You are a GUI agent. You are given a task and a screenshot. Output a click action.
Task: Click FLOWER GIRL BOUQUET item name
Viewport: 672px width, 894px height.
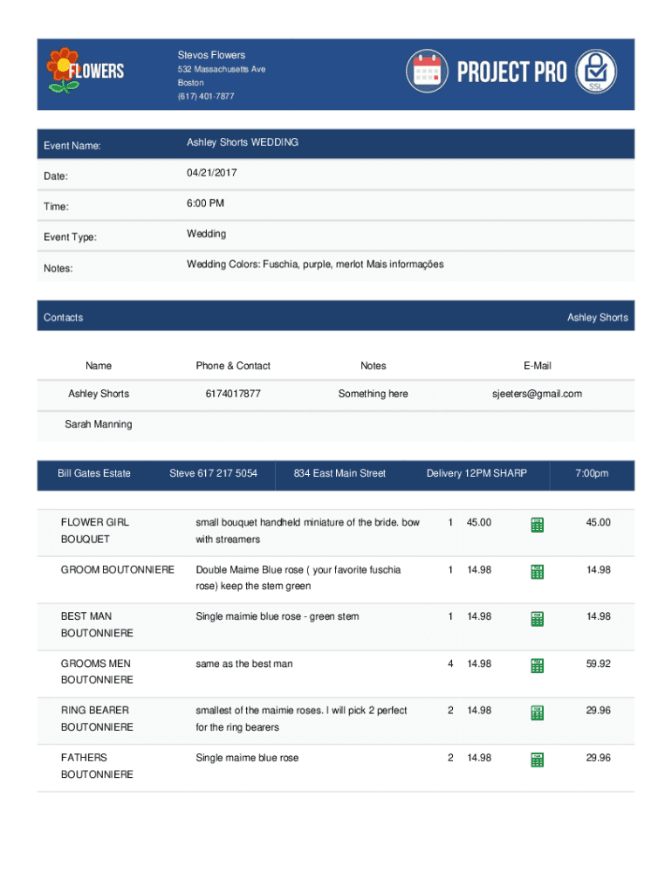point(94,530)
